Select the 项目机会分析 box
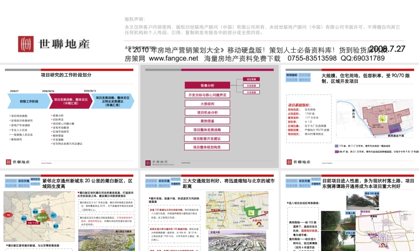The width and height of the screenshot is (419, 251). tap(207, 112)
